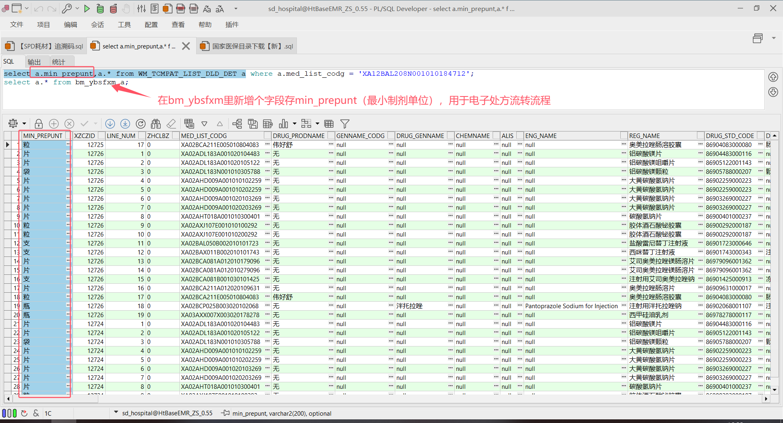Click the status bar circular arrow icon
The width and height of the screenshot is (783, 423).
(x=24, y=413)
